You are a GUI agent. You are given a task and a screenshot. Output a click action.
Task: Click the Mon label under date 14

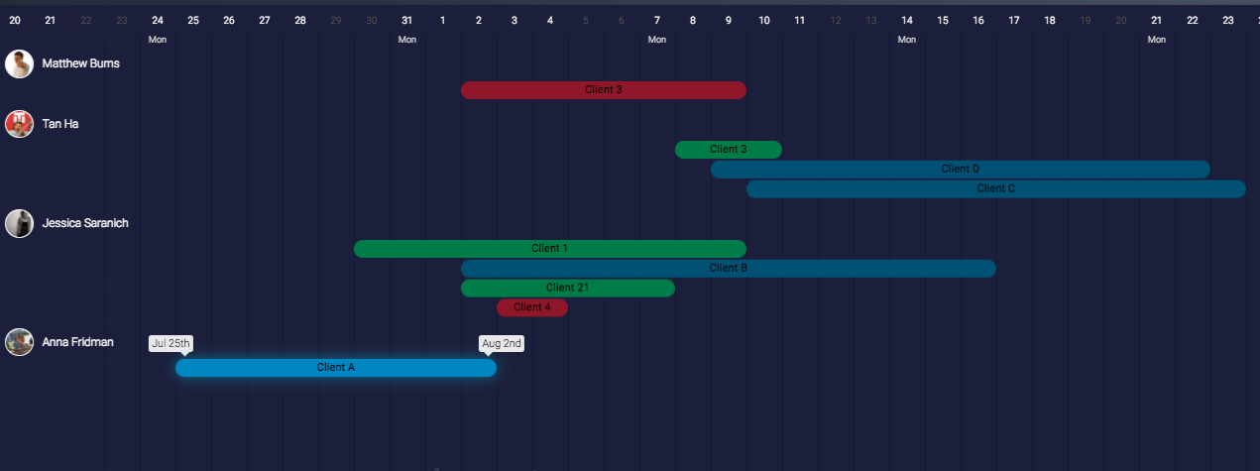pyautogui.click(x=907, y=40)
